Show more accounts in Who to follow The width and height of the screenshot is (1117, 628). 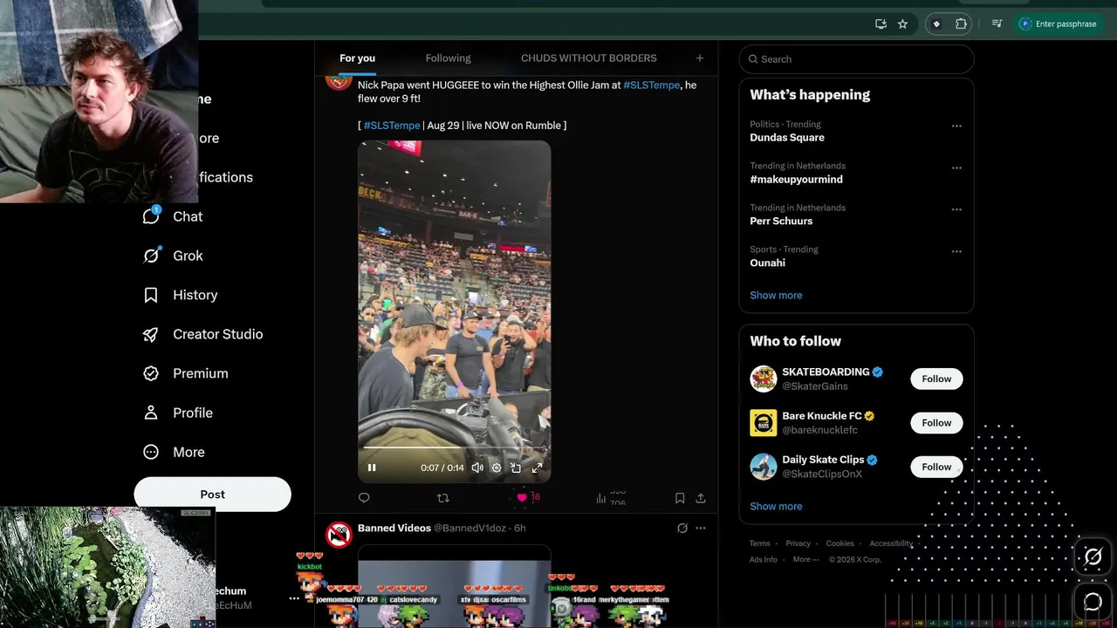pyautogui.click(x=776, y=506)
